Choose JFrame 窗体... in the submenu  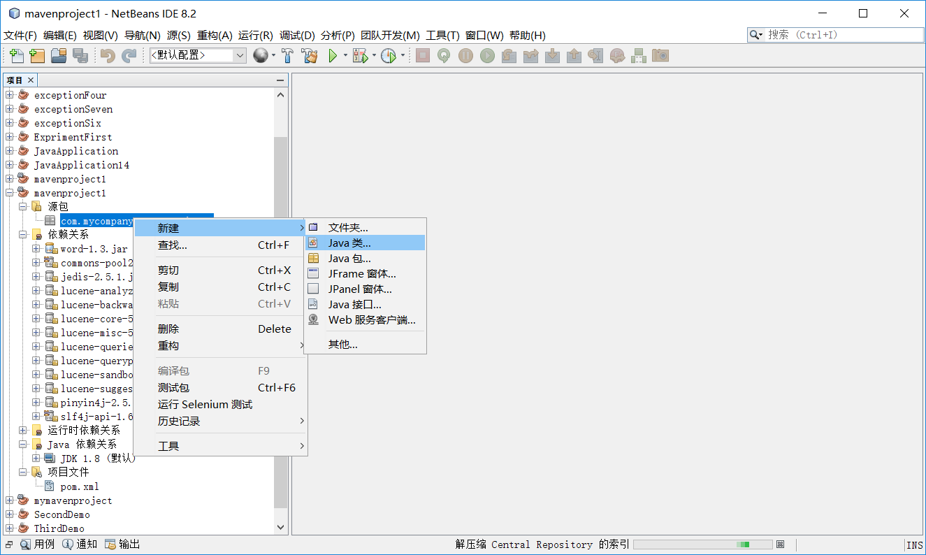tap(365, 274)
